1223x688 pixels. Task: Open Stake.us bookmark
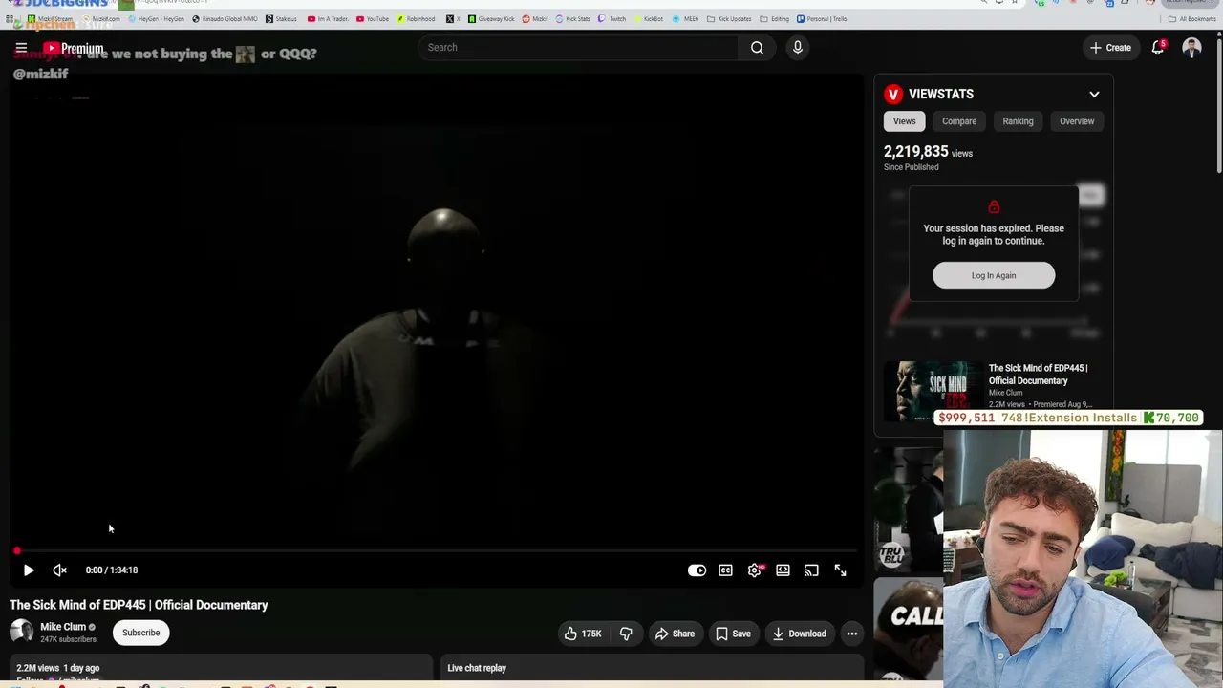(282, 19)
